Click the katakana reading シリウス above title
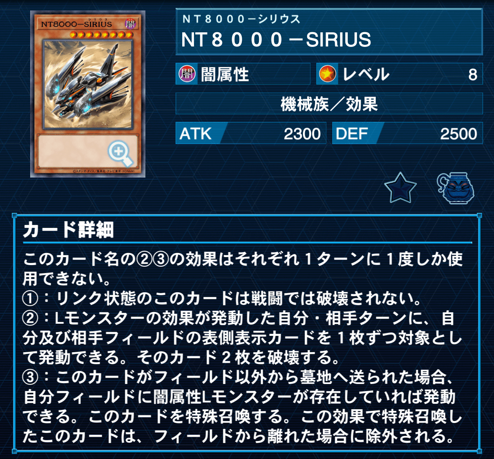The width and height of the screenshot is (494, 459). [241, 19]
